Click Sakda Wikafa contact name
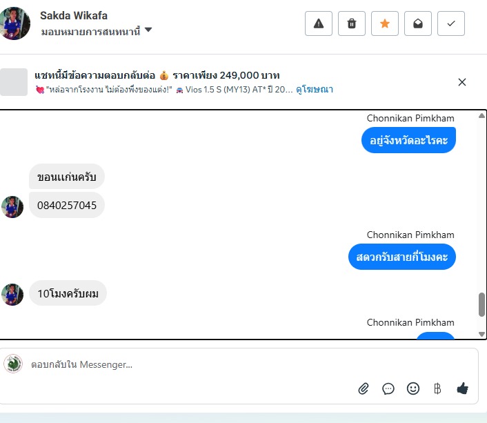 coord(74,15)
